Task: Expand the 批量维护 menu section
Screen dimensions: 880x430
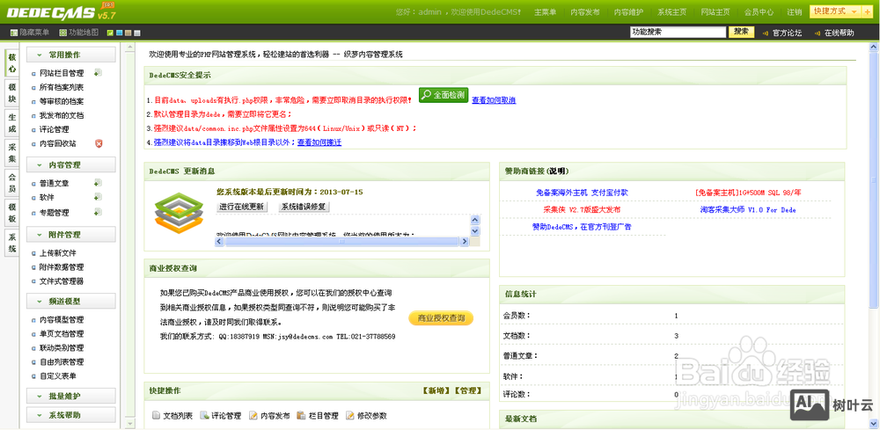Action: (70, 396)
